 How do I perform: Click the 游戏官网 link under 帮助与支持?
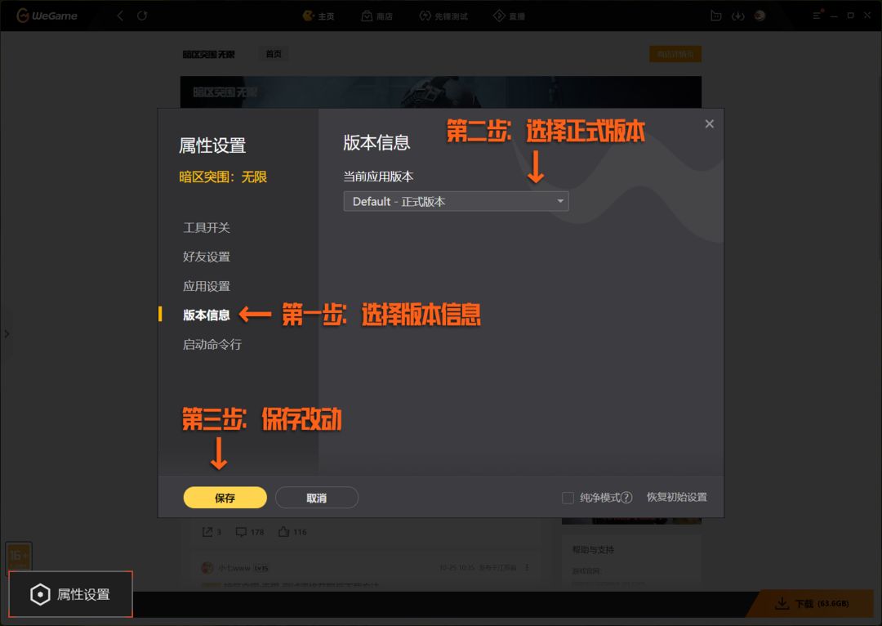[586, 570]
